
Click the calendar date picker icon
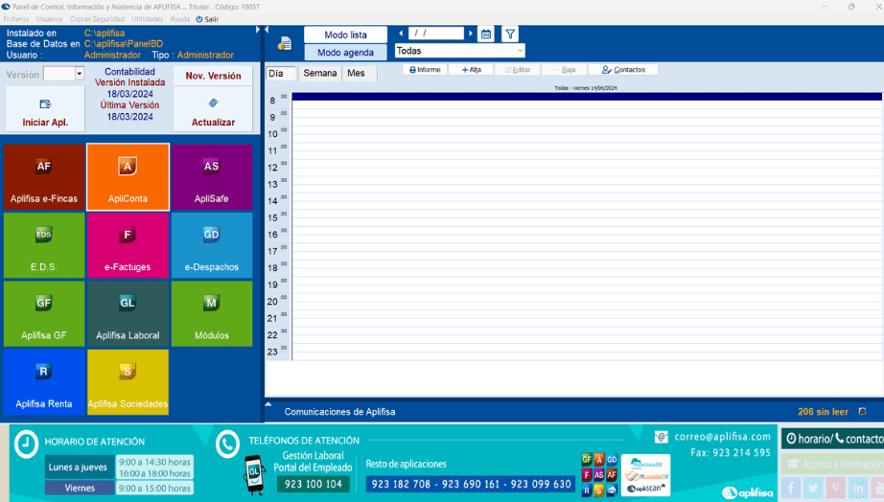[486, 34]
